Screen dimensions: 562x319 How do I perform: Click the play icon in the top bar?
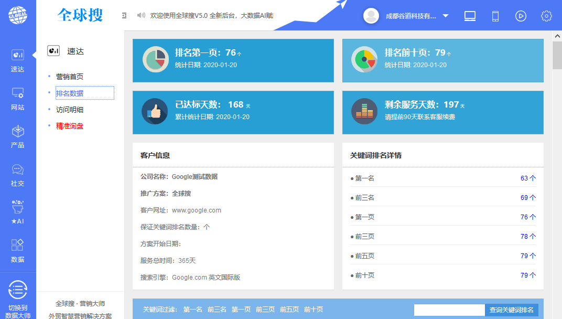pyautogui.click(x=521, y=16)
